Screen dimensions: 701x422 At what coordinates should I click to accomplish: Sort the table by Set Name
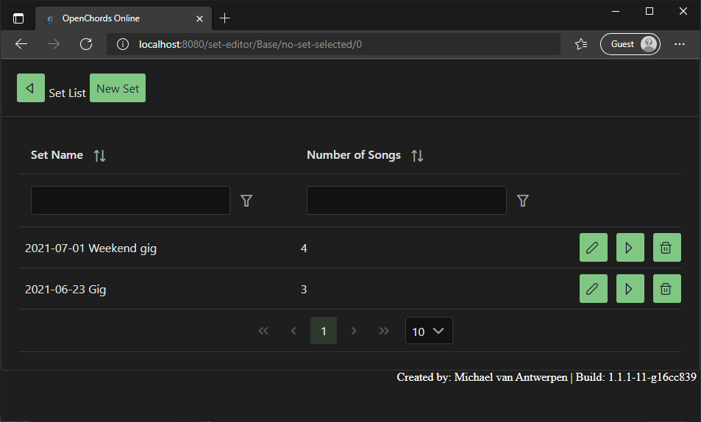pyautogui.click(x=100, y=155)
